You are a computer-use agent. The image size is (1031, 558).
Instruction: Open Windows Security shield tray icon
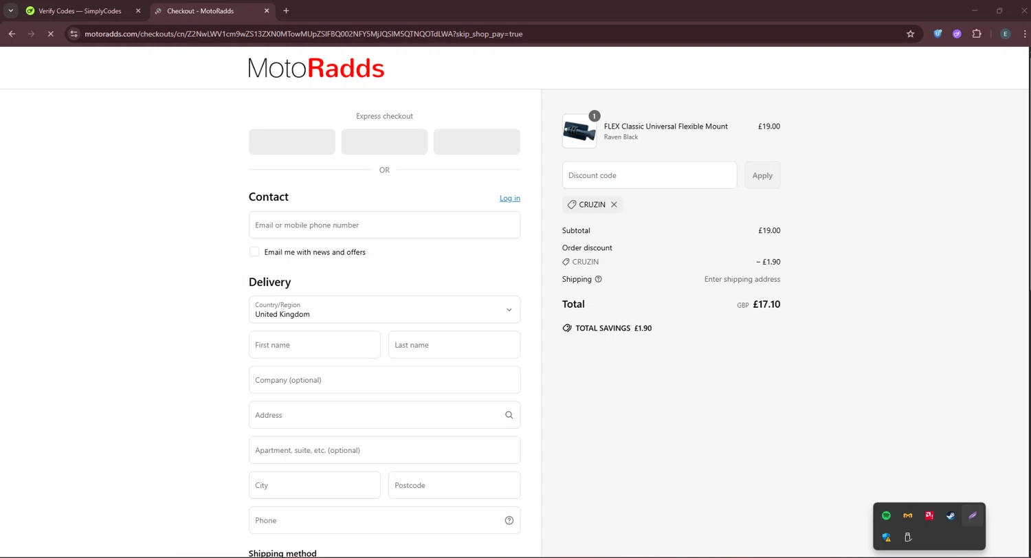click(887, 537)
